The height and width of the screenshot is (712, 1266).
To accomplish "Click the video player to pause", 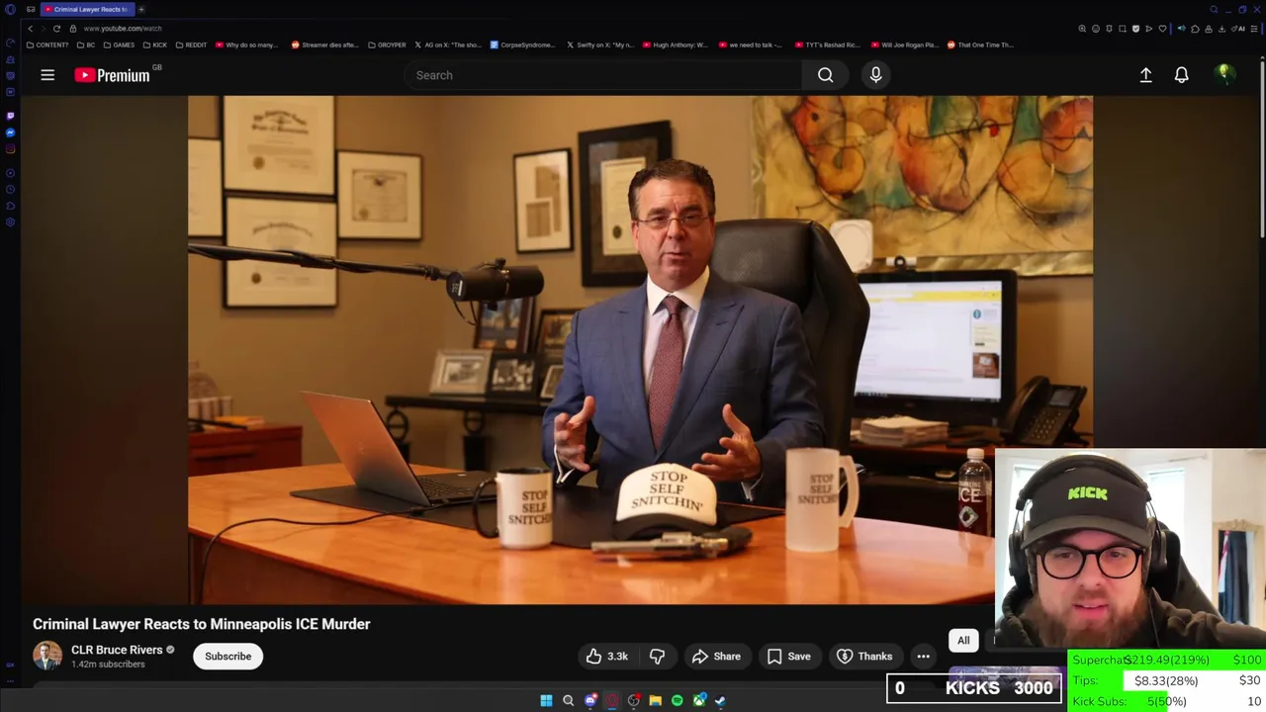I will coord(640,349).
